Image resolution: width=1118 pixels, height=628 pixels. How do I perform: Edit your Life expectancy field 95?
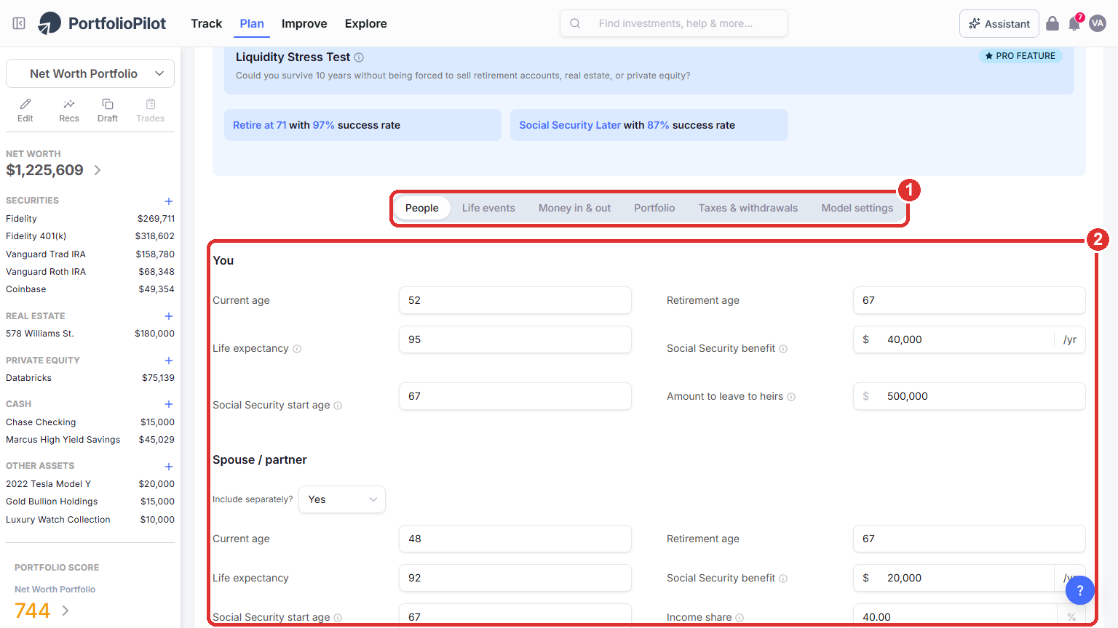(x=515, y=339)
